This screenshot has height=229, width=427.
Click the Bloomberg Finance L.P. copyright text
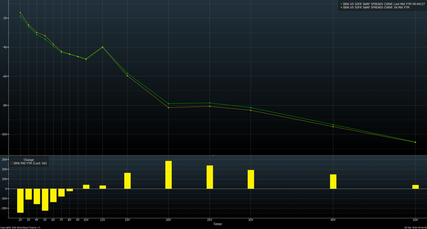click(20, 227)
